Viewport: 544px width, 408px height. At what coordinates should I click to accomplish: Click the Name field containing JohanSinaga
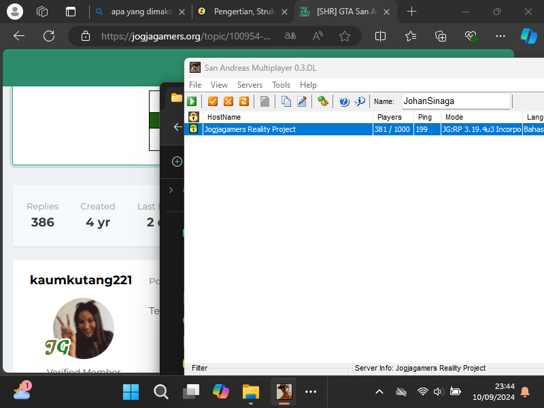456,101
